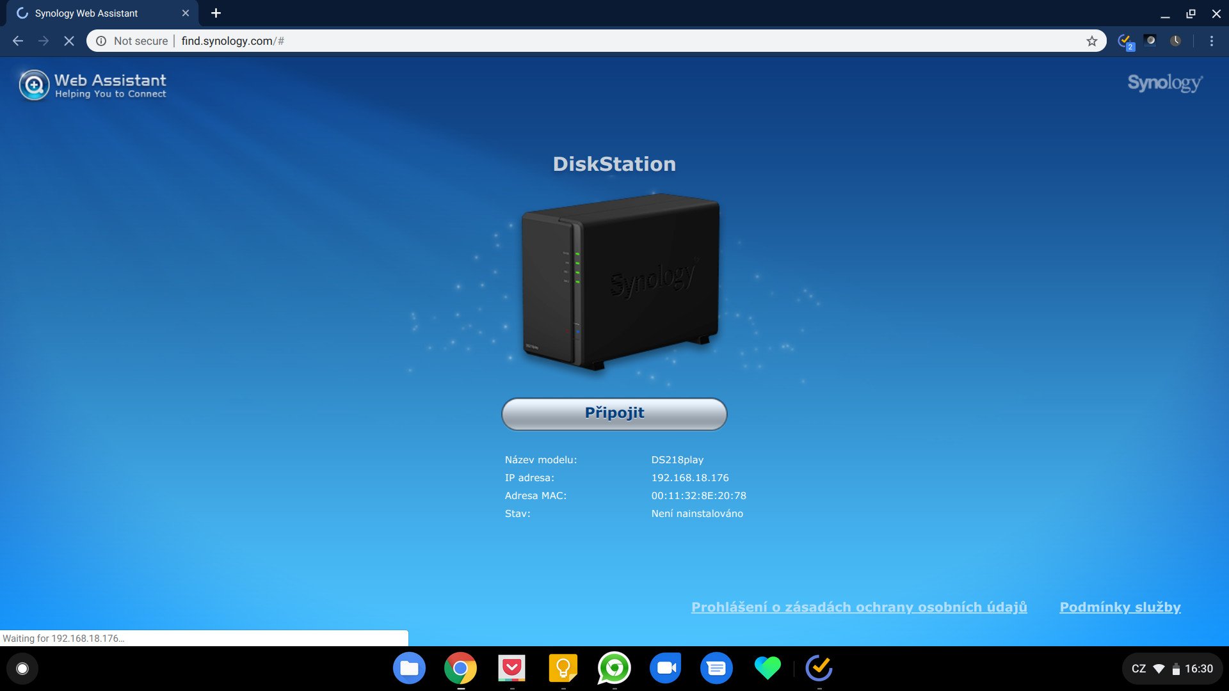
Task: Open Chrome three-dot menu
Action: tap(1212, 41)
